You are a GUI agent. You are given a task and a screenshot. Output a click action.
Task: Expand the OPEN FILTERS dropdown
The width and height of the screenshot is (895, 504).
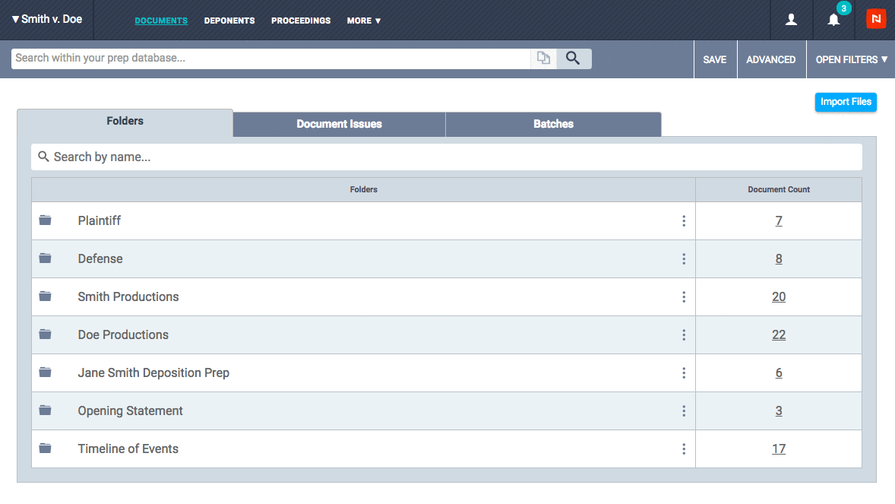851,59
